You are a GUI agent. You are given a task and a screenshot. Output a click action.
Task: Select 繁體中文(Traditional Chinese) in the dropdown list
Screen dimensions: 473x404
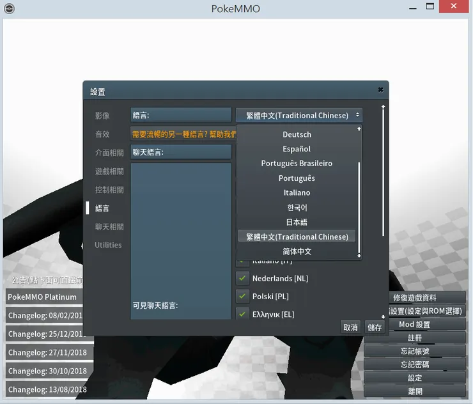297,237
